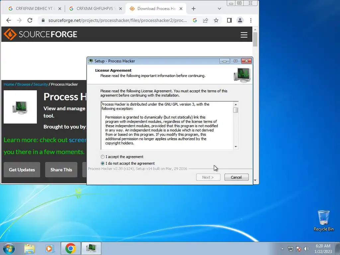Click the 'screen' link in green text

pos(77,140)
